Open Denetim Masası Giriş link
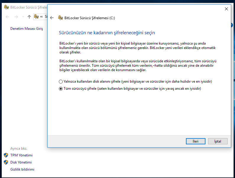 point(27,29)
